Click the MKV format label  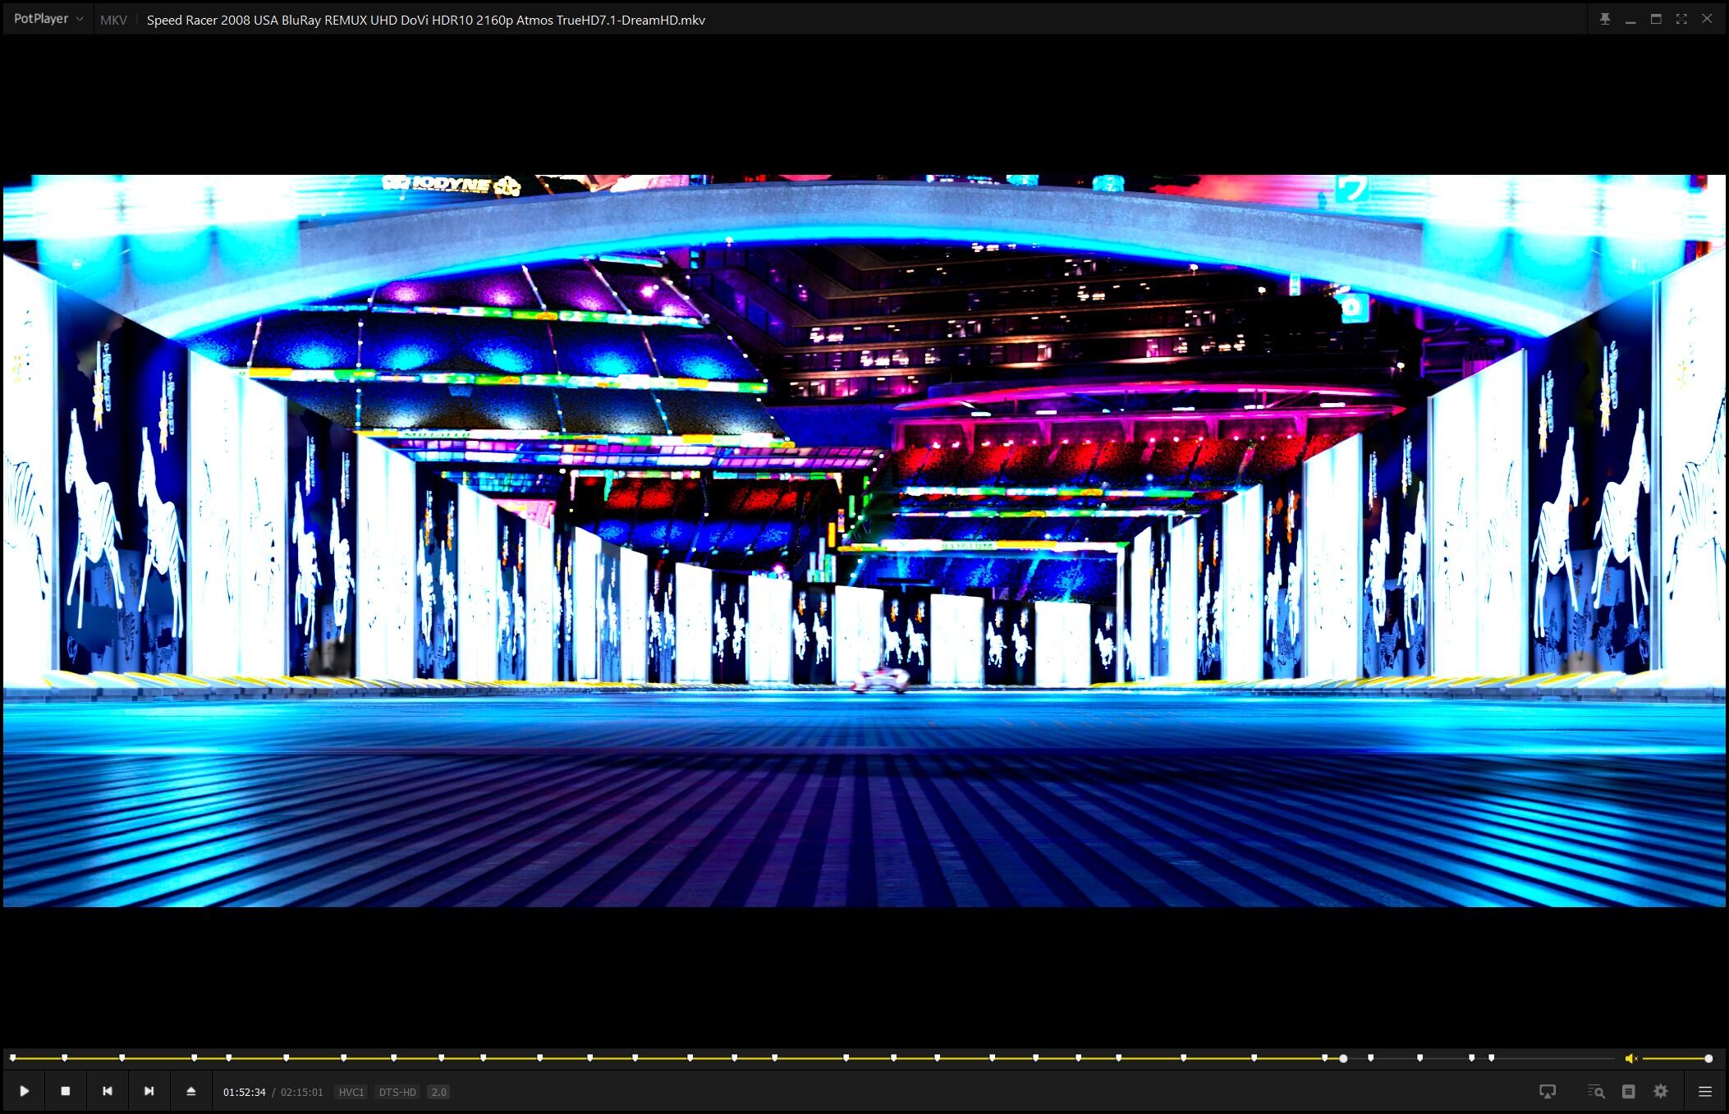113,20
